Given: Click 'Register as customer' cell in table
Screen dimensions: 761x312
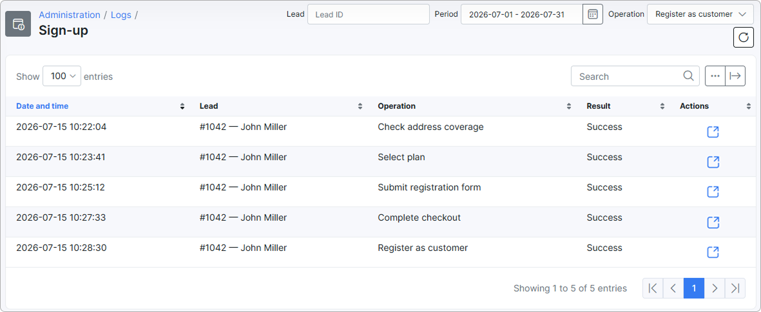Looking at the screenshot, I should point(423,248).
